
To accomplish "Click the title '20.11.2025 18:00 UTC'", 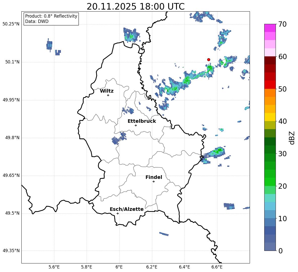I will 135,7.
